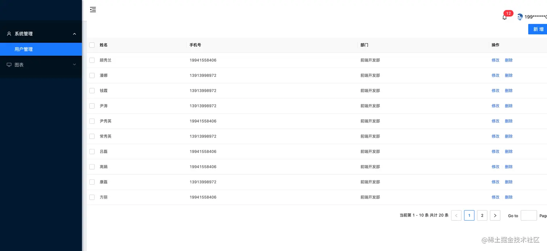
Task: Click the Go to page input field
Action: pos(529,216)
